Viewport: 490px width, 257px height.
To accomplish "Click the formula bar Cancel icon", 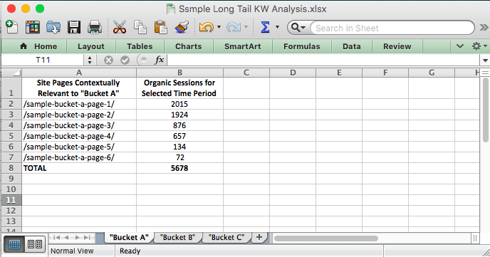I will pyautogui.click(x=108, y=60).
